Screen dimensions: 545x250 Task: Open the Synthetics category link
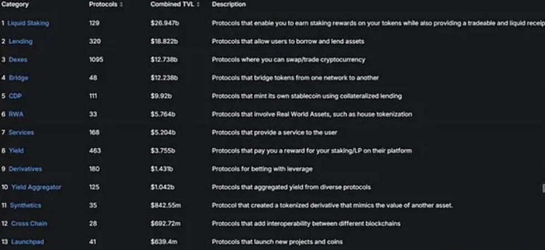[x=26, y=205]
